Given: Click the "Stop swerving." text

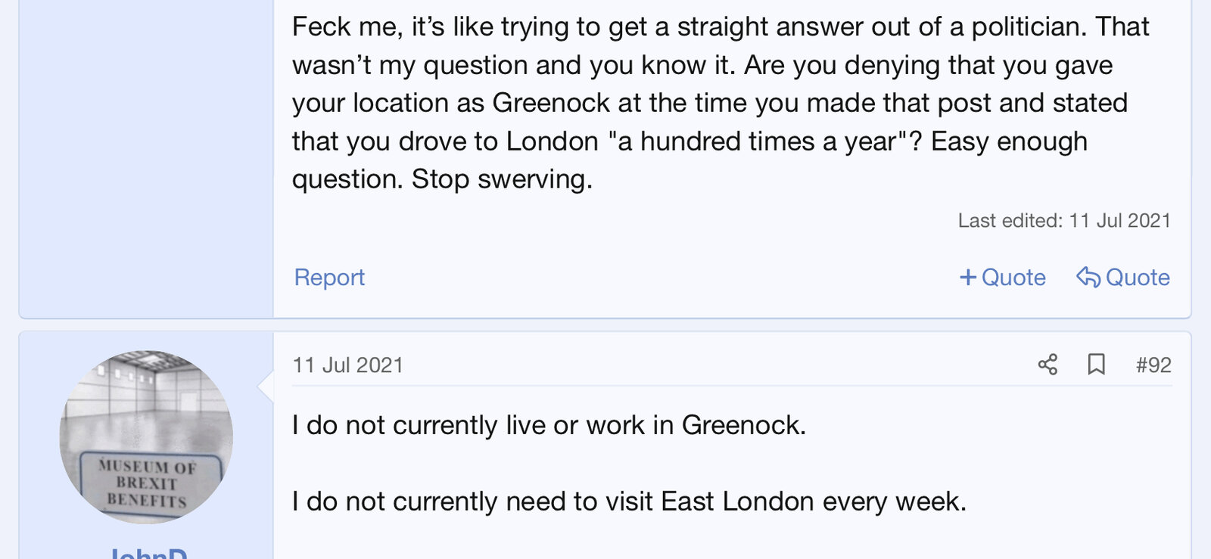Looking at the screenshot, I should click(502, 179).
